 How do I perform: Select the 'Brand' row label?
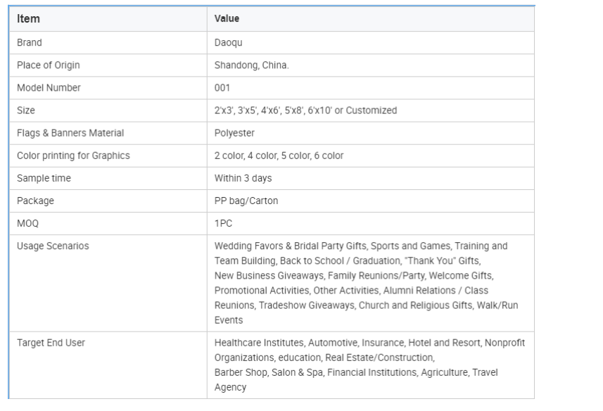click(30, 43)
